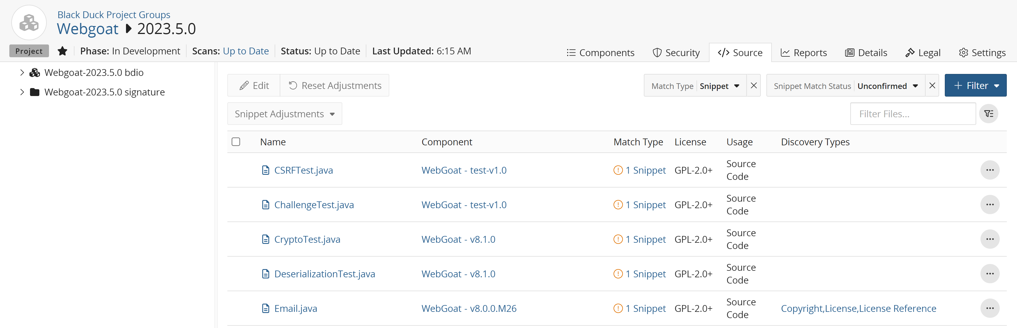Click inside the Filter Files input field
This screenshot has height=328, width=1017.
912,113
